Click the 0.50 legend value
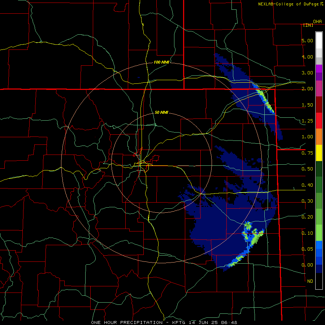The width and height of the screenshot is (325, 325). tap(307, 169)
